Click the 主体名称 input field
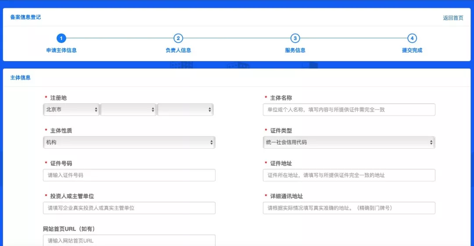 tap(348, 109)
